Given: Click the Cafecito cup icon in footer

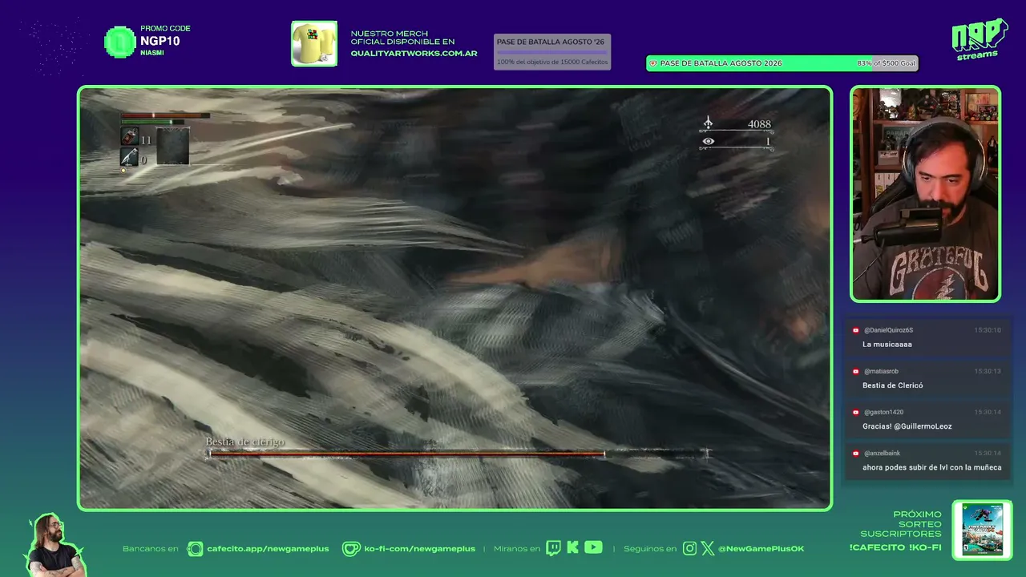Looking at the screenshot, I should [195, 548].
